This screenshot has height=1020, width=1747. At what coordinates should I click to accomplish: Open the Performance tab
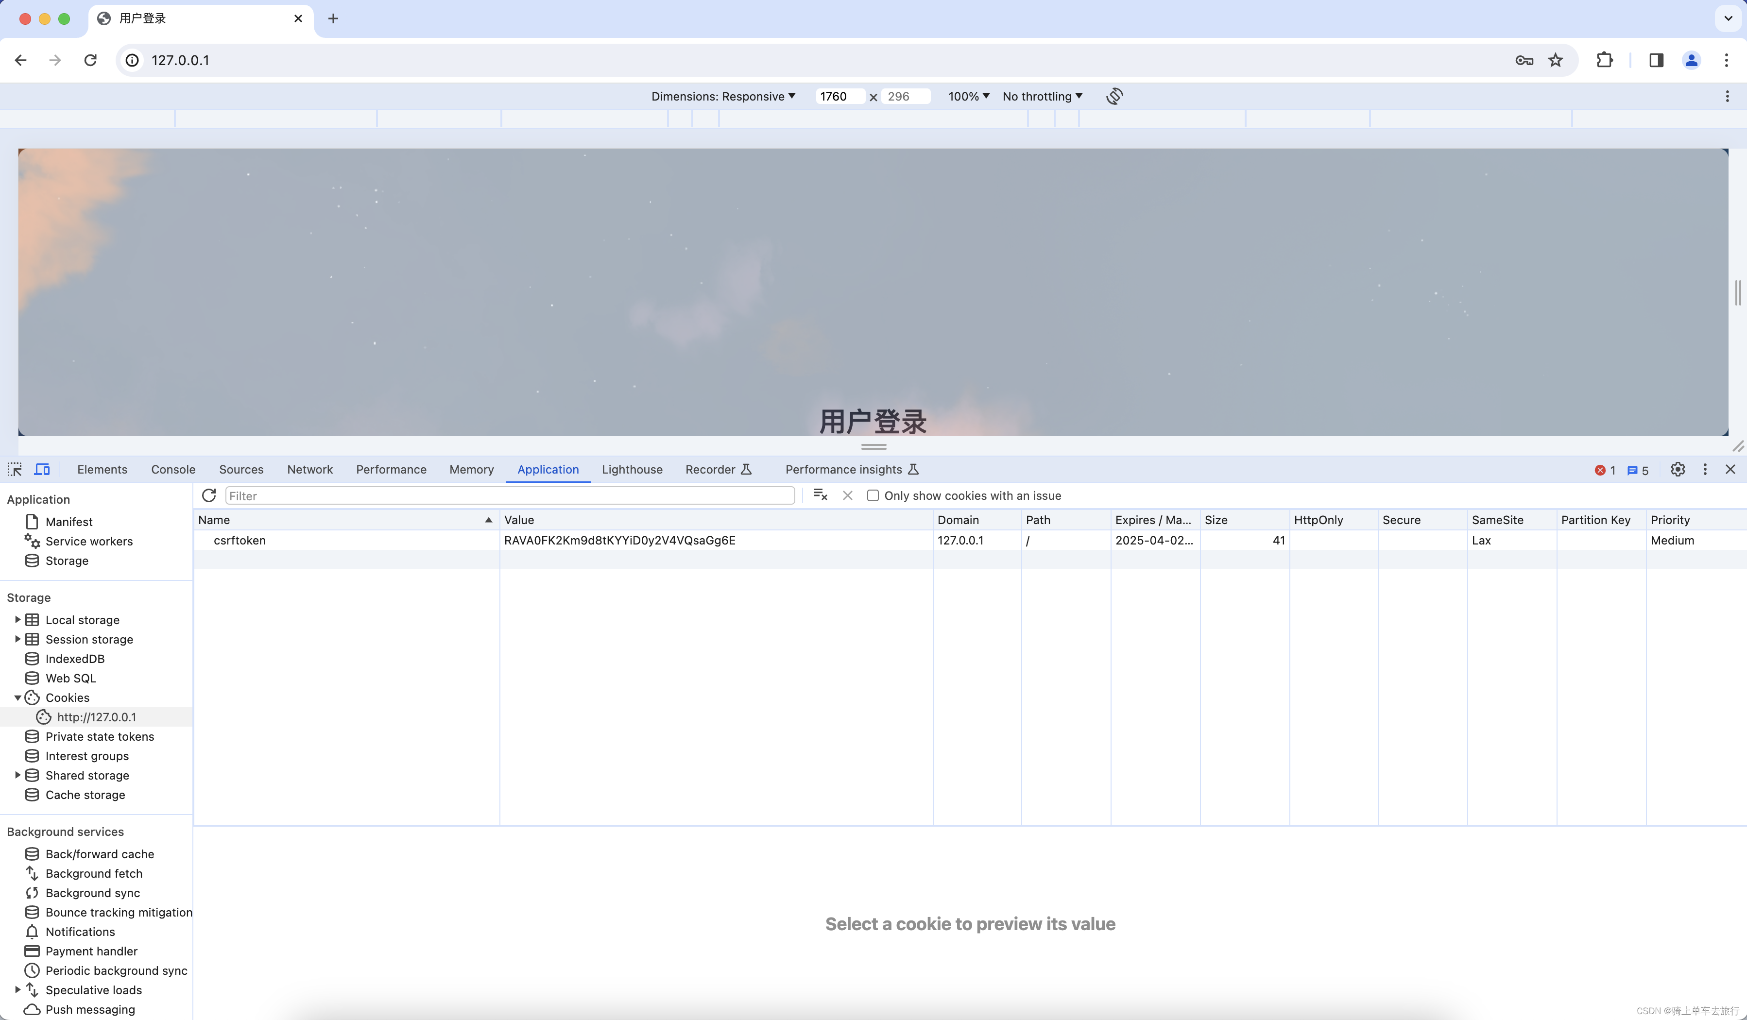[x=391, y=469]
